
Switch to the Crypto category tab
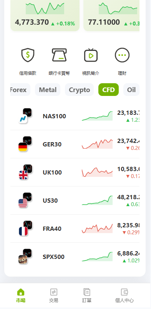pos(80,90)
